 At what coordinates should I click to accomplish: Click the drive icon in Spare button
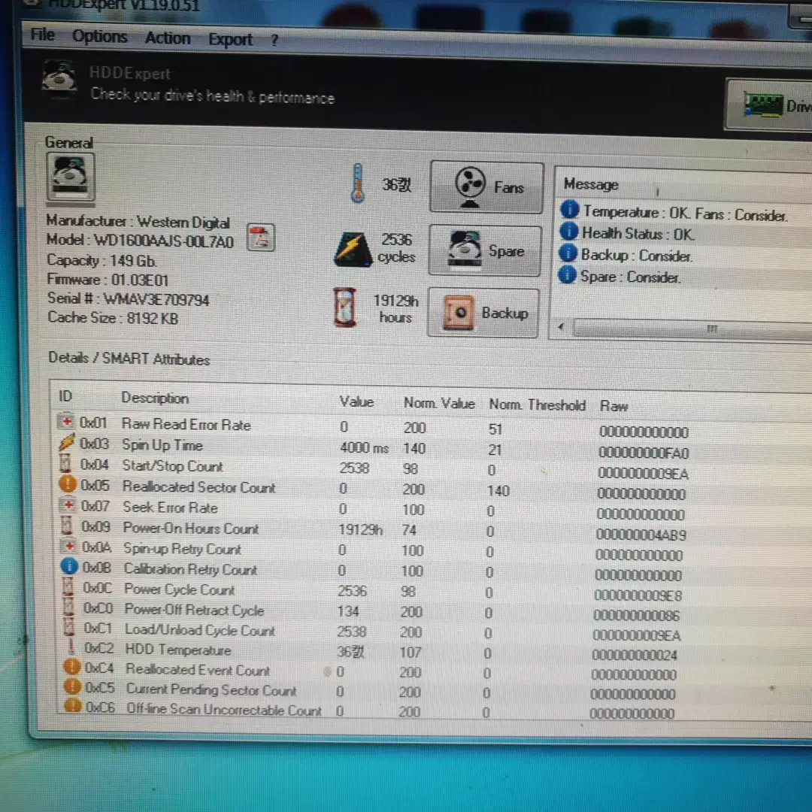coord(465,250)
